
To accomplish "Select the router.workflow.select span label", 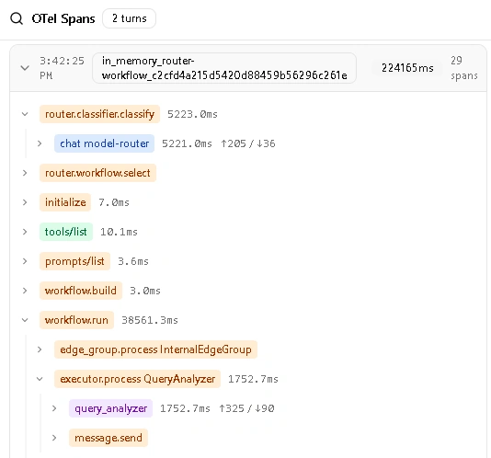I will [97, 173].
